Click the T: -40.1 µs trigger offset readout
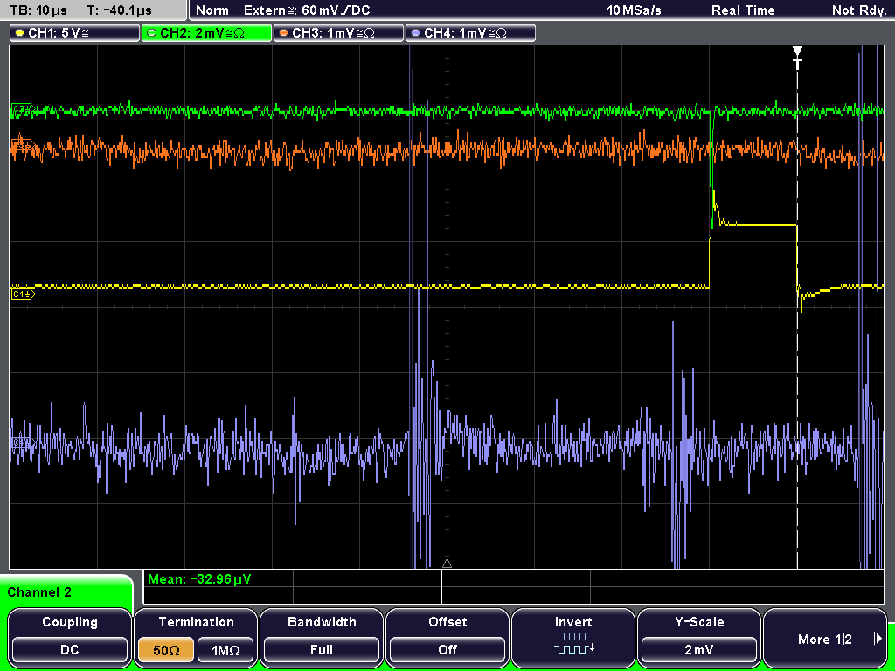Screen dimensions: 895x671 pyautogui.click(x=120, y=10)
